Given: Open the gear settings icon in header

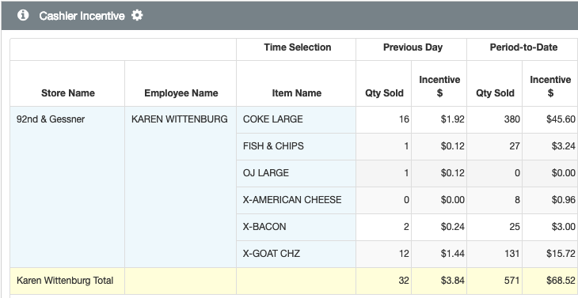Looking at the screenshot, I should (137, 16).
